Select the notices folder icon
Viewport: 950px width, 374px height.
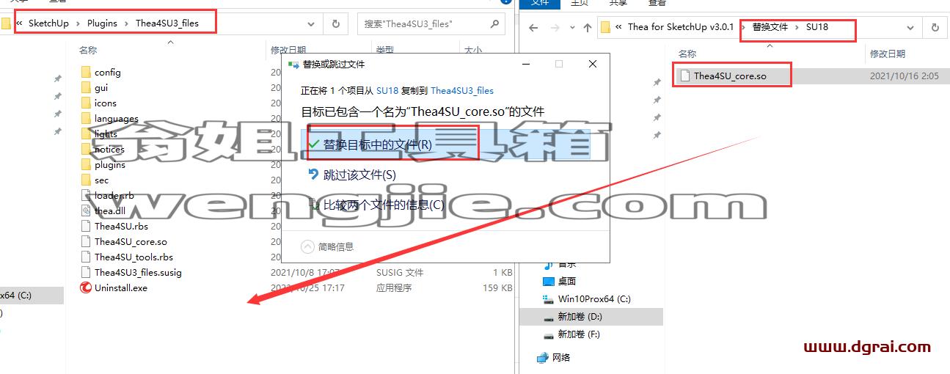coord(86,149)
